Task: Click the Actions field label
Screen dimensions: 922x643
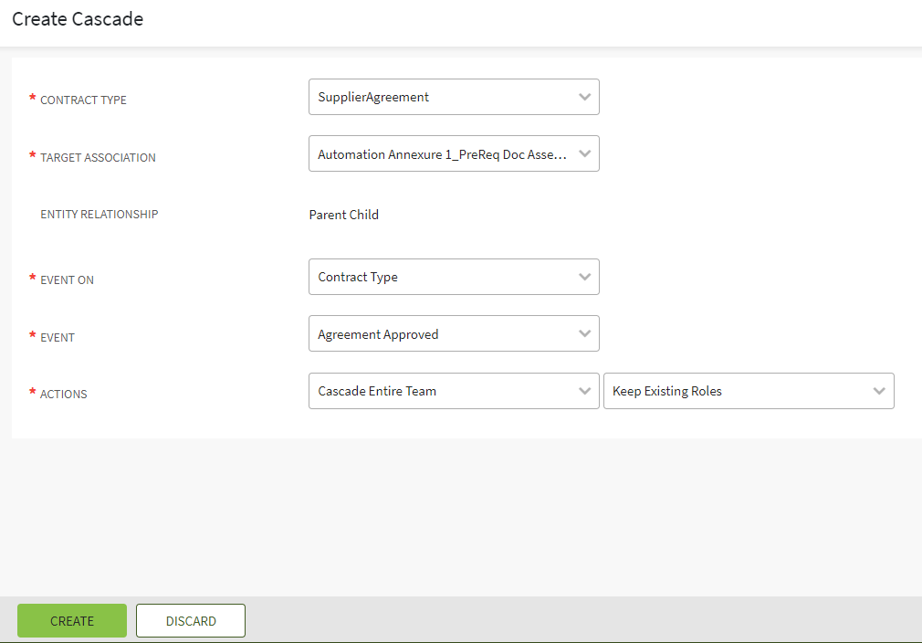Action: click(x=63, y=395)
